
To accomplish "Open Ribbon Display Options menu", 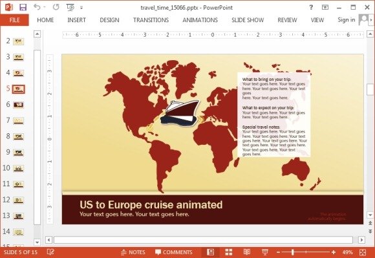I will [x=325, y=7].
